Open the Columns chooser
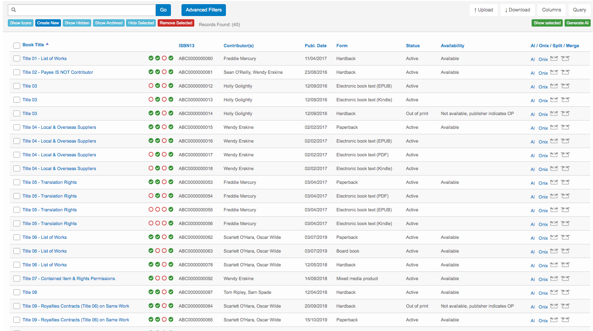593x331 pixels. point(552,10)
